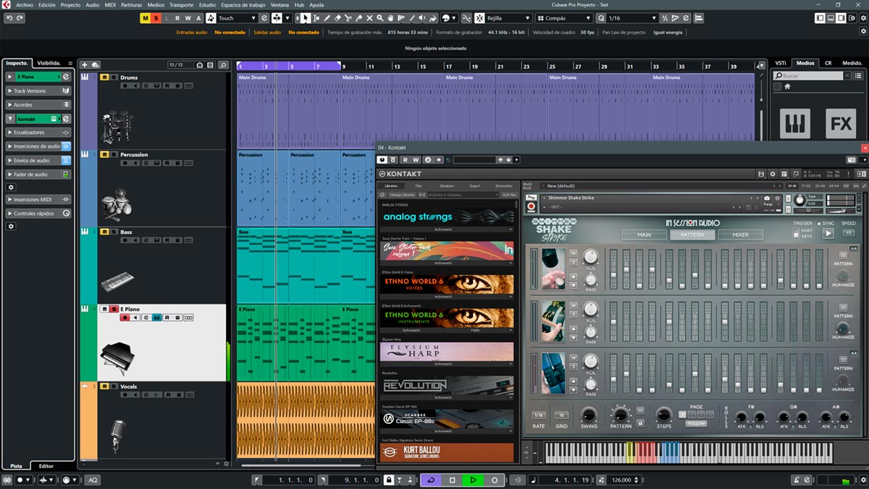The height and width of the screenshot is (489, 869).
Task: Click the track list search magnifier
Action: 223,64
